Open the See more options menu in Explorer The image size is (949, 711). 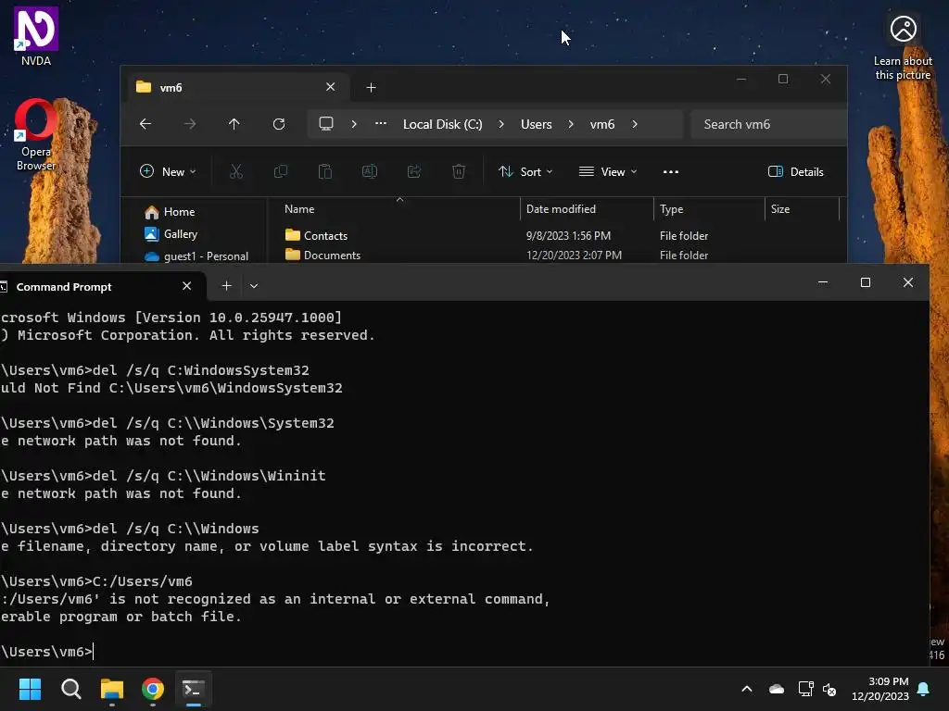[x=671, y=171]
